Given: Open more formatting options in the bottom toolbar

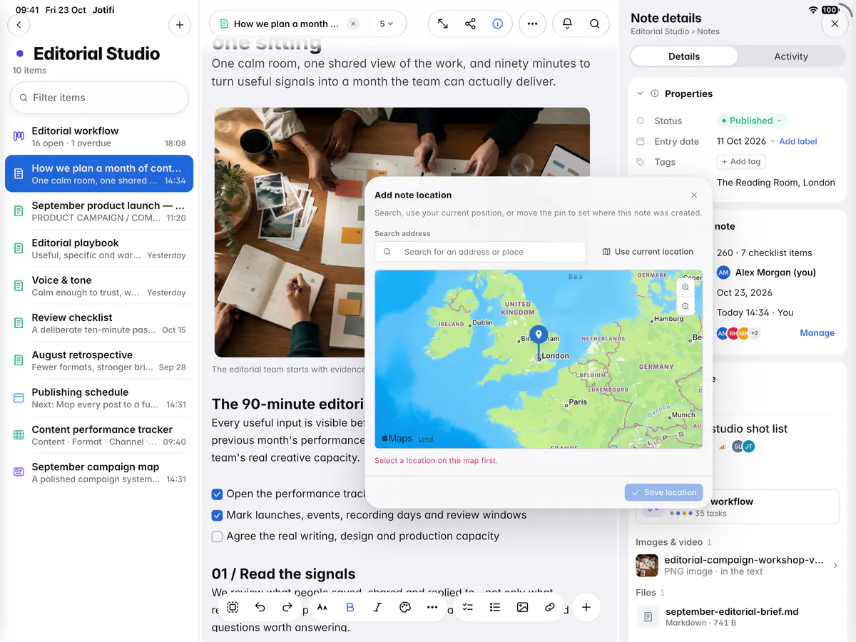Looking at the screenshot, I should pos(432,607).
